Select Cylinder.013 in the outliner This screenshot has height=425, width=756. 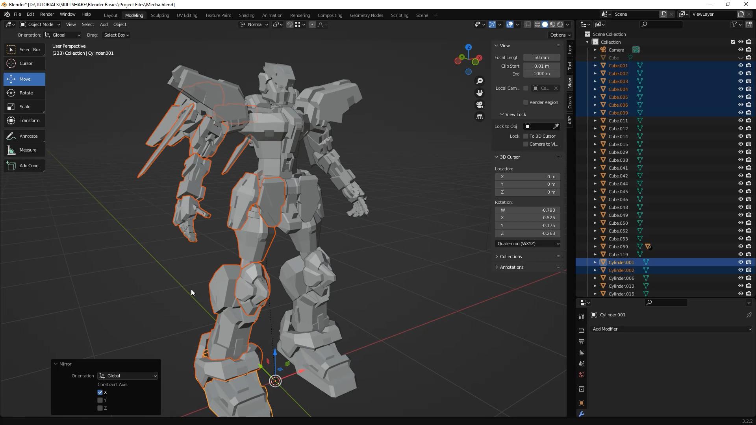coord(621,286)
